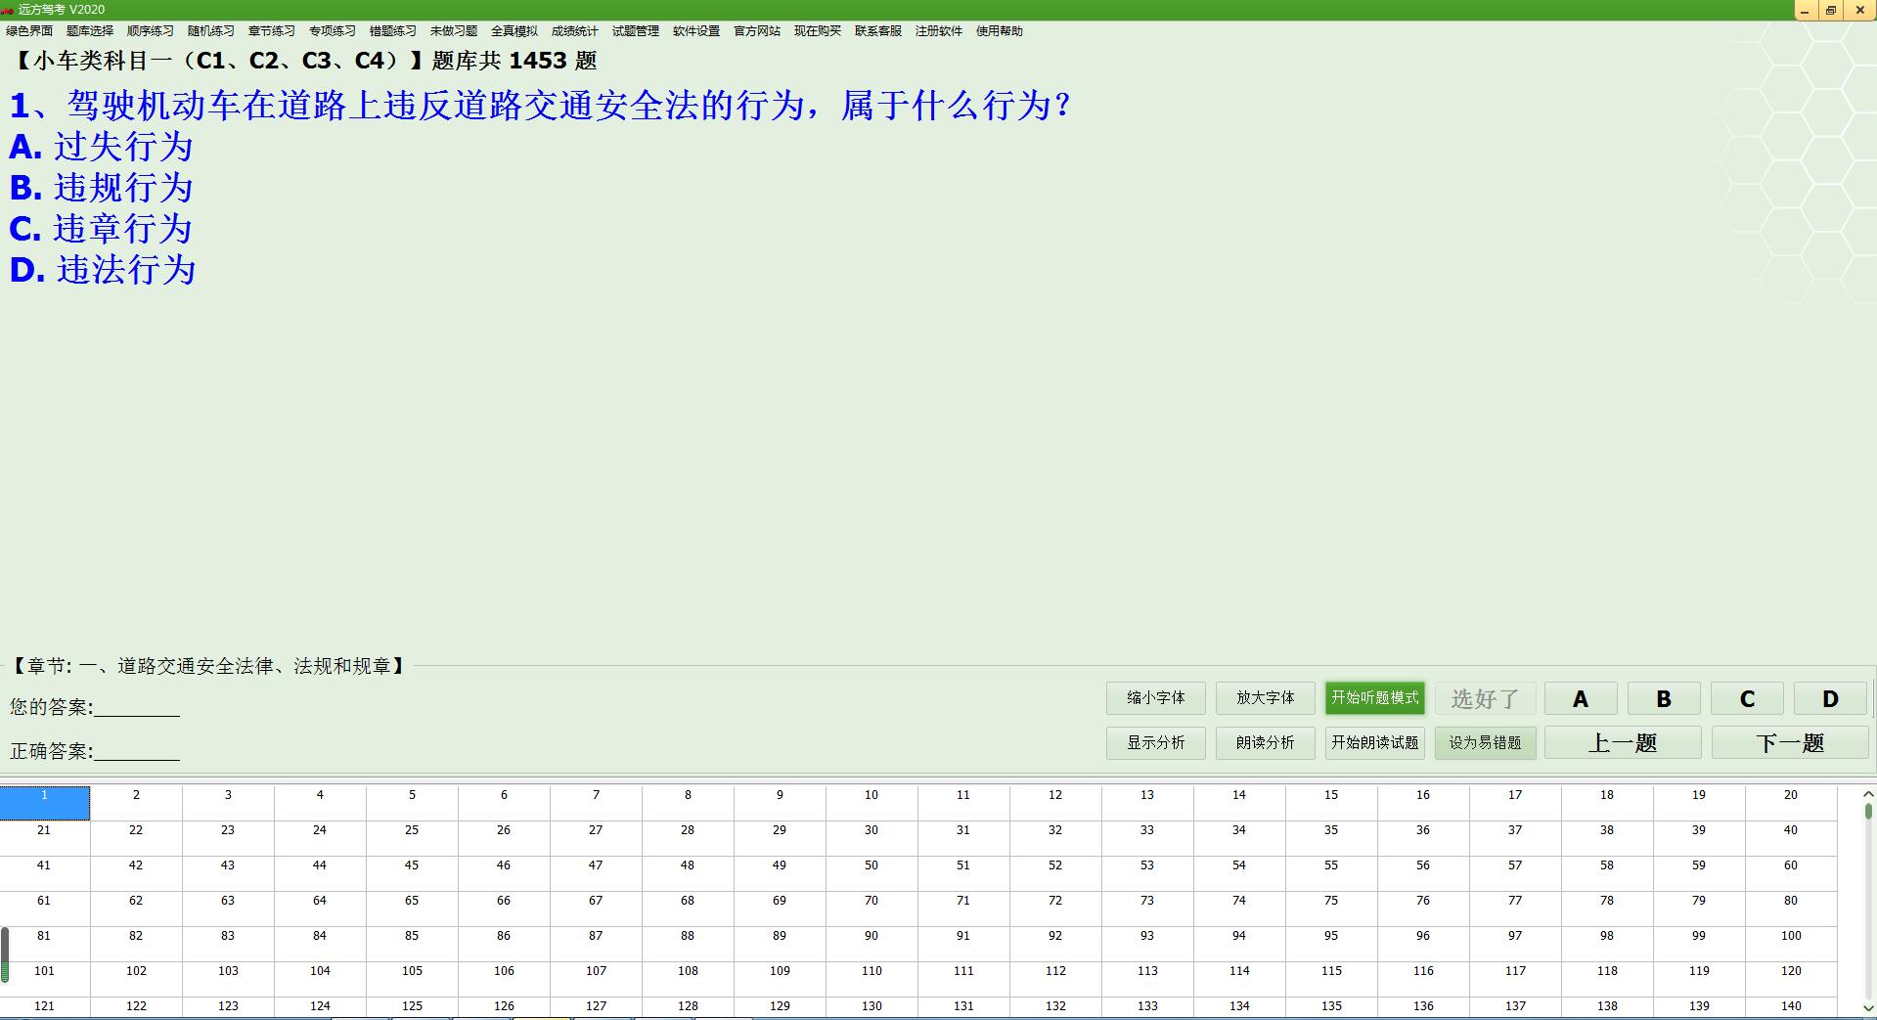Image resolution: width=1877 pixels, height=1020 pixels.
Task: Jump to question 95 in grid
Action: pos(1331,944)
